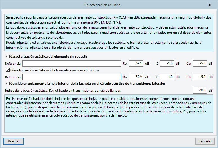Select the 'Caracterización acústica' title bar text
This screenshot has height=148, width=218.
102,5
